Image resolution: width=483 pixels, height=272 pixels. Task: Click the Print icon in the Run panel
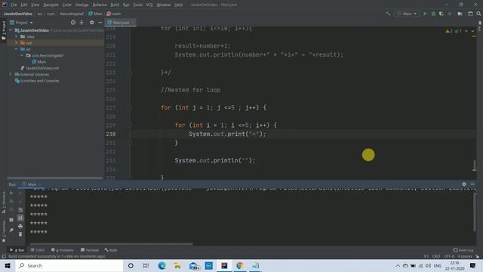pyautogui.click(x=20, y=227)
